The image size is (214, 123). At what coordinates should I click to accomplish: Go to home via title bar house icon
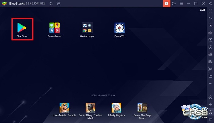click(51, 4)
